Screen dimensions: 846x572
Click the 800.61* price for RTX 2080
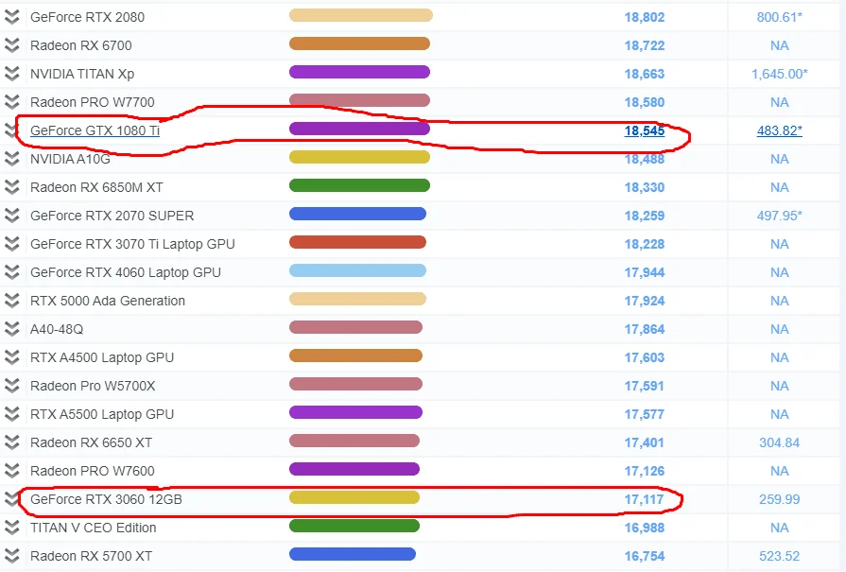coord(780,17)
